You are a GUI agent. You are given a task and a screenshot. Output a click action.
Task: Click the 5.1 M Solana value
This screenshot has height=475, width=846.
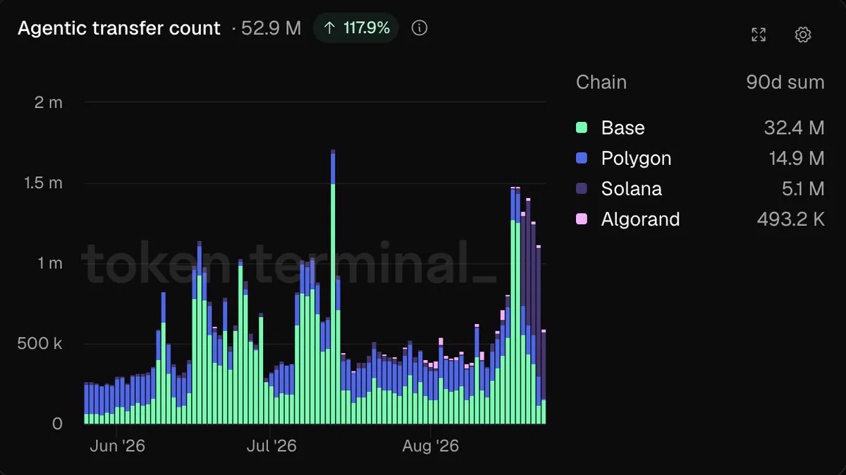pyautogui.click(x=804, y=189)
